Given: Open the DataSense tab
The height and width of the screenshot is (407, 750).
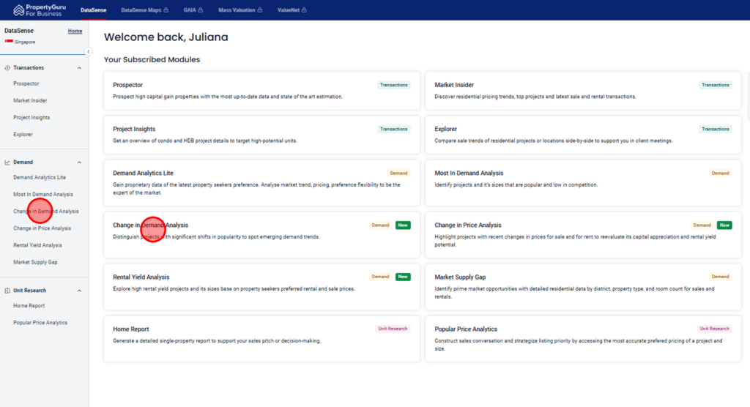Looking at the screenshot, I should (x=93, y=10).
